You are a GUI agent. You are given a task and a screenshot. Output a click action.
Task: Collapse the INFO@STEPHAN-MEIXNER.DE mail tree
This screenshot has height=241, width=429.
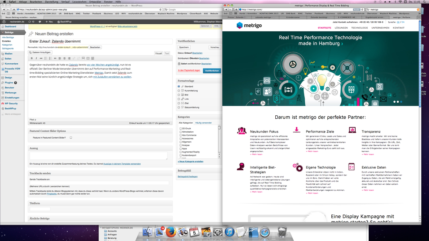click(101, 228)
